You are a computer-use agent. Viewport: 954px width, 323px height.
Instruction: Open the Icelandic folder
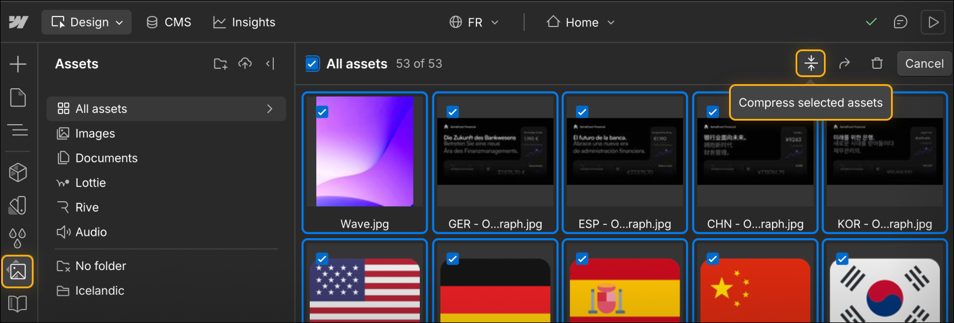[90, 291]
